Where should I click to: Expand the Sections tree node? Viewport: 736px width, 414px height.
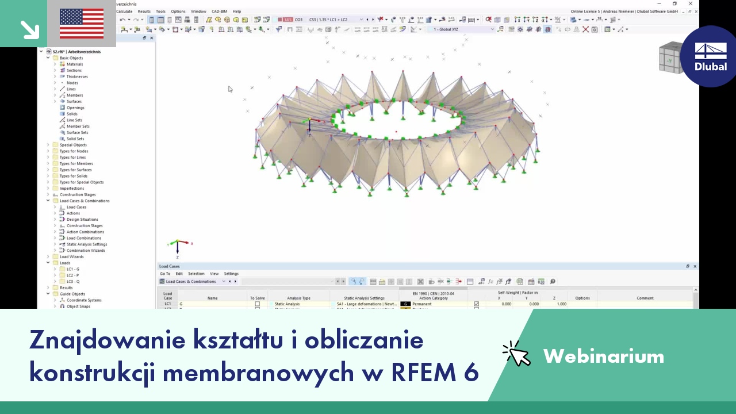(55, 70)
